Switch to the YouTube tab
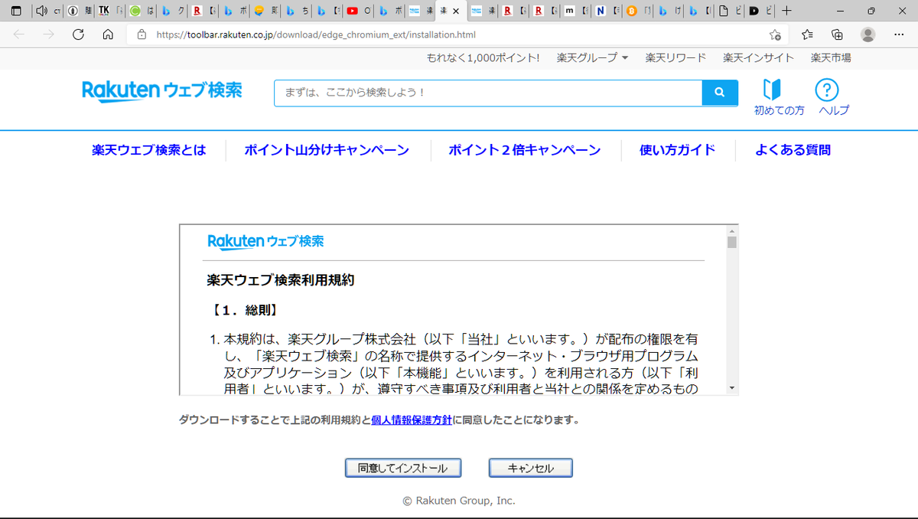The height and width of the screenshot is (519, 918). tap(358, 11)
